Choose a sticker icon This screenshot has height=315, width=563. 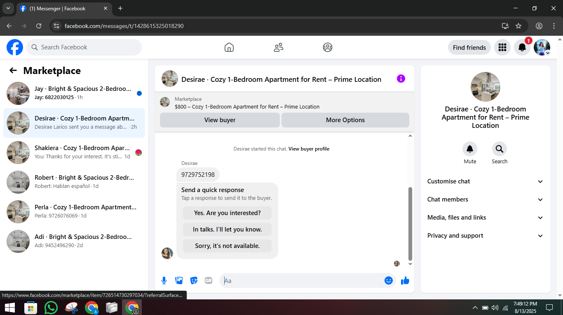194,280
